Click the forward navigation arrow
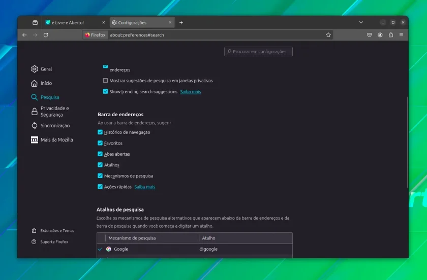 (x=35, y=35)
